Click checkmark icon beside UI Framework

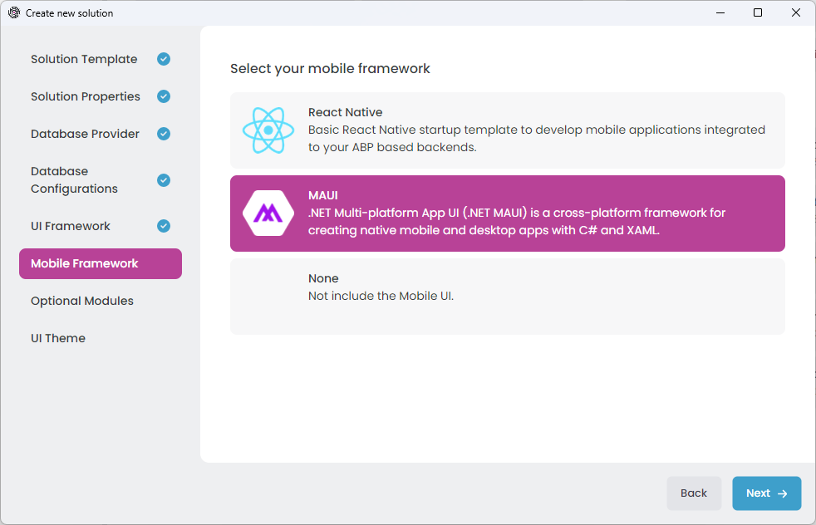tap(164, 226)
